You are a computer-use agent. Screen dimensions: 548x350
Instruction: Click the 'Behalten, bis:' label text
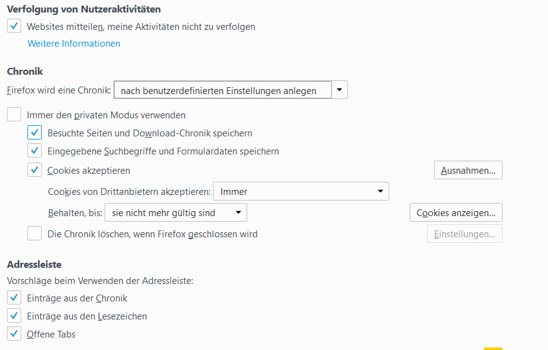tap(75, 213)
